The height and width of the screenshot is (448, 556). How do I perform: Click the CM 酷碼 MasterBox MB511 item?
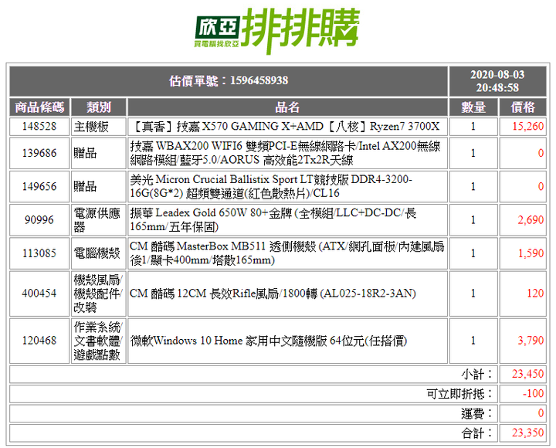pyautogui.click(x=287, y=253)
